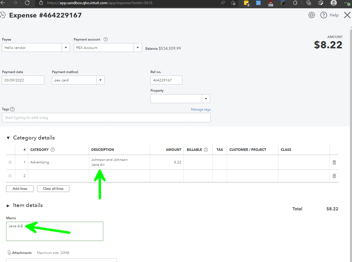Click the recent transactions clock icon

click(x=3, y=15)
